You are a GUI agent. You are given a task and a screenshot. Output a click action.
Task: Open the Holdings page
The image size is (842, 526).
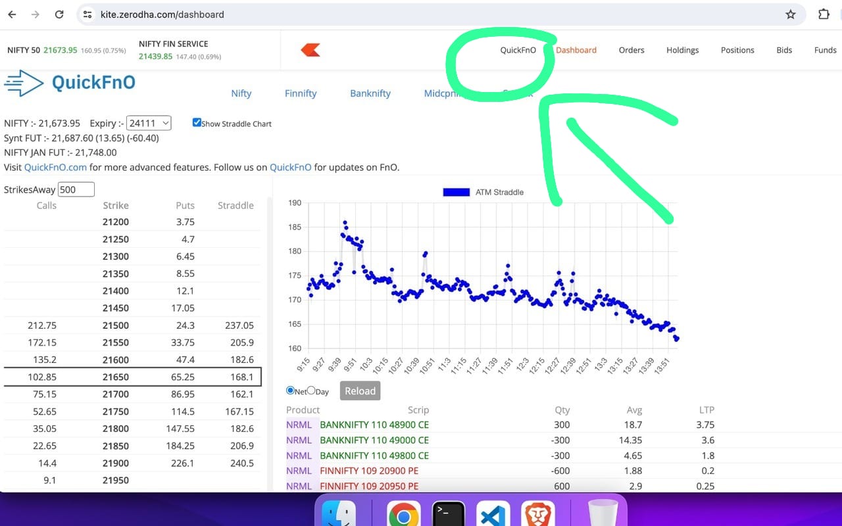point(682,50)
